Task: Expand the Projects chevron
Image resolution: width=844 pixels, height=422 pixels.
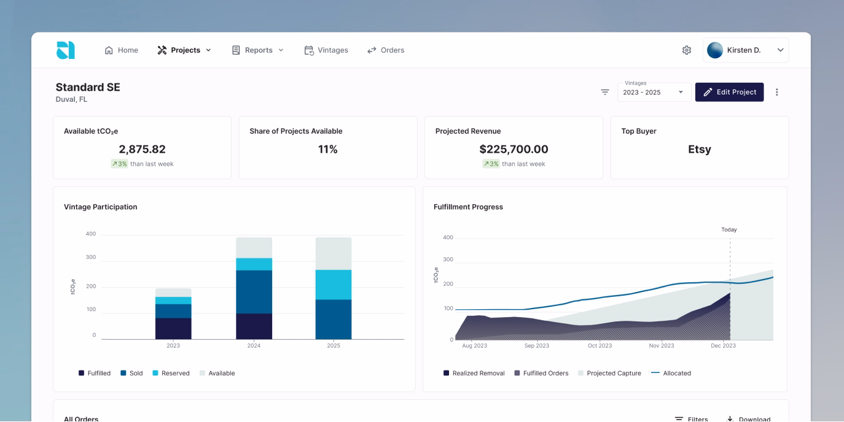Action: [208, 50]
